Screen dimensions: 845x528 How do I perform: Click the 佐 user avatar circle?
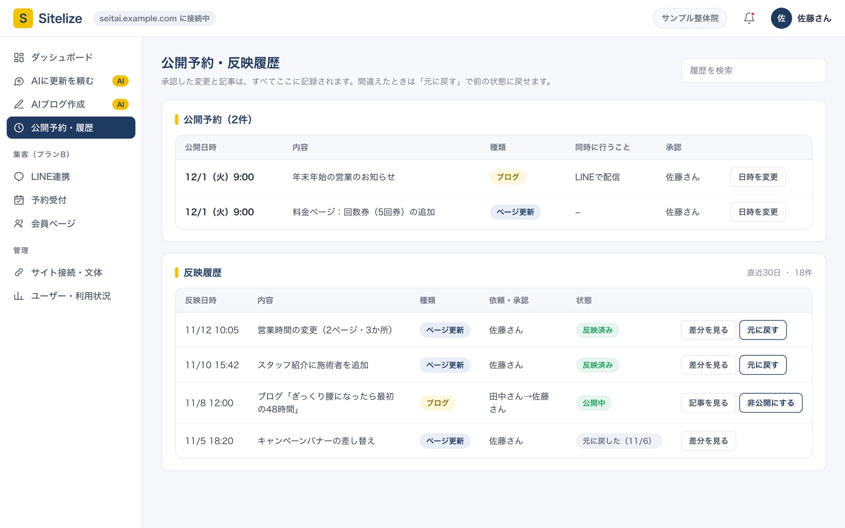[x=781, y=18]
